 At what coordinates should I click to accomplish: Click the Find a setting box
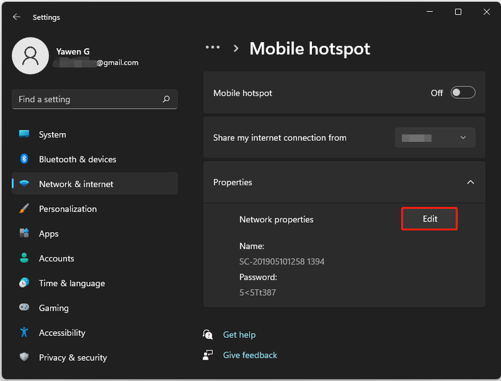95,99
